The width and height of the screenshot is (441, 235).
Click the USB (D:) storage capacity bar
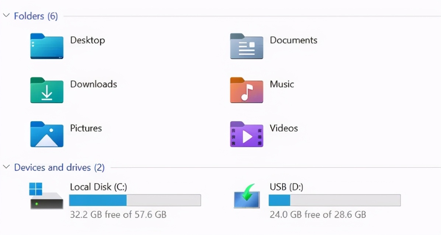click(x=334, y=200)
